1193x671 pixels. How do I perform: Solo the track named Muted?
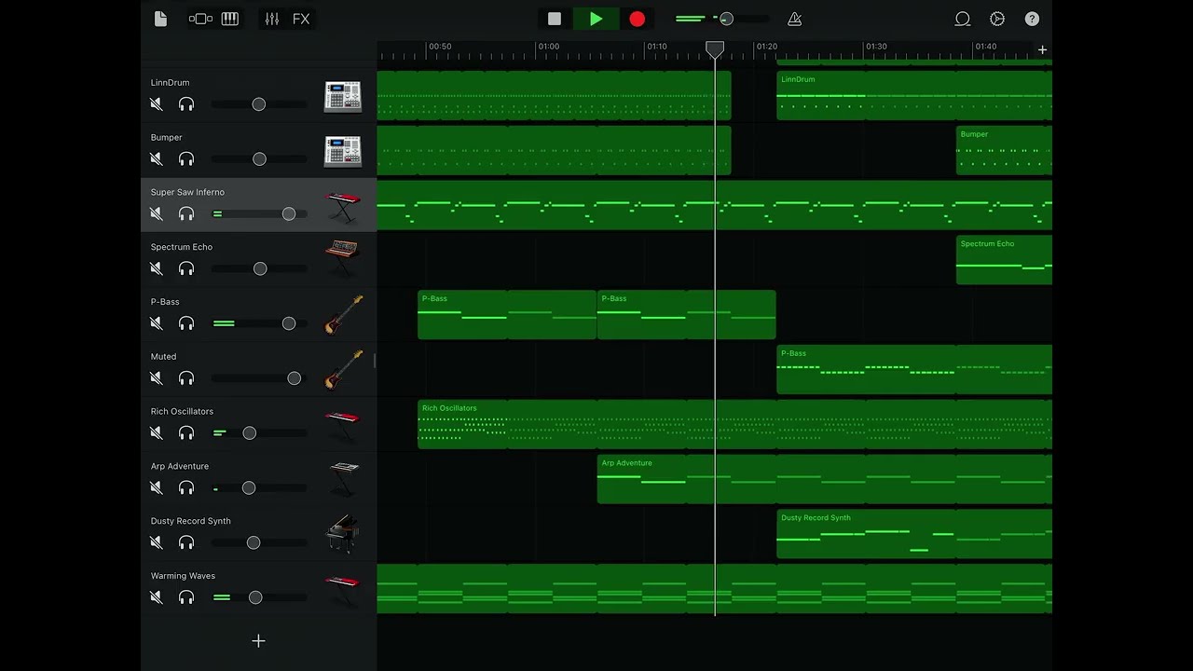click(186, 378)
